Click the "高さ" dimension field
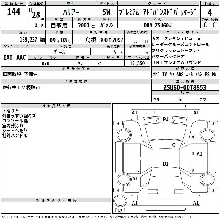Screen dimensions: 220x220 coord(208,99)
